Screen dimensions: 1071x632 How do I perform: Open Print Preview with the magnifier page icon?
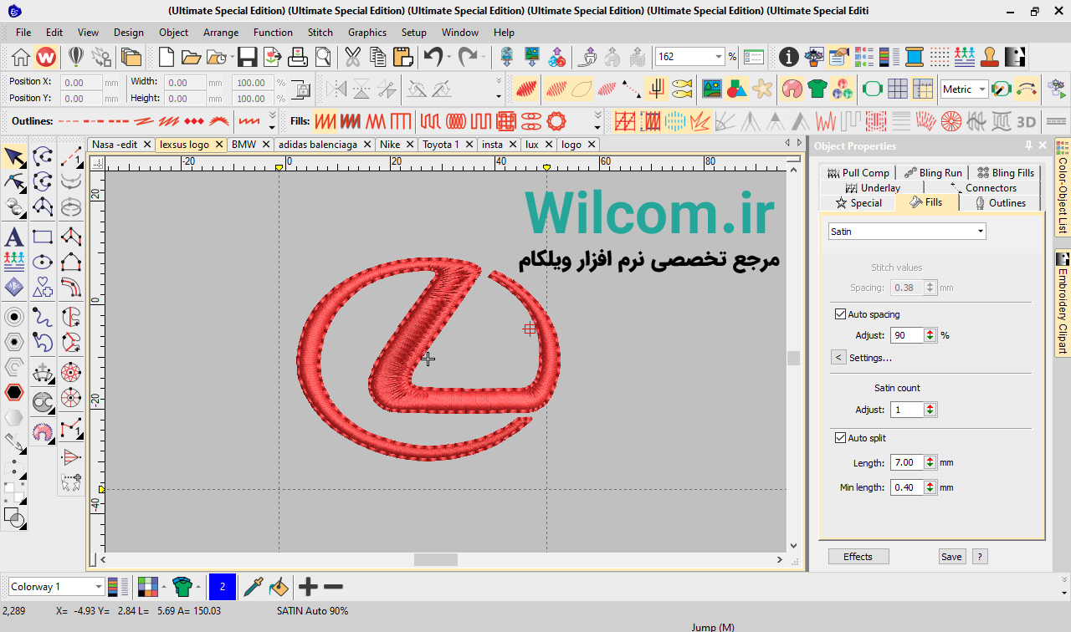tap(324, 57)
